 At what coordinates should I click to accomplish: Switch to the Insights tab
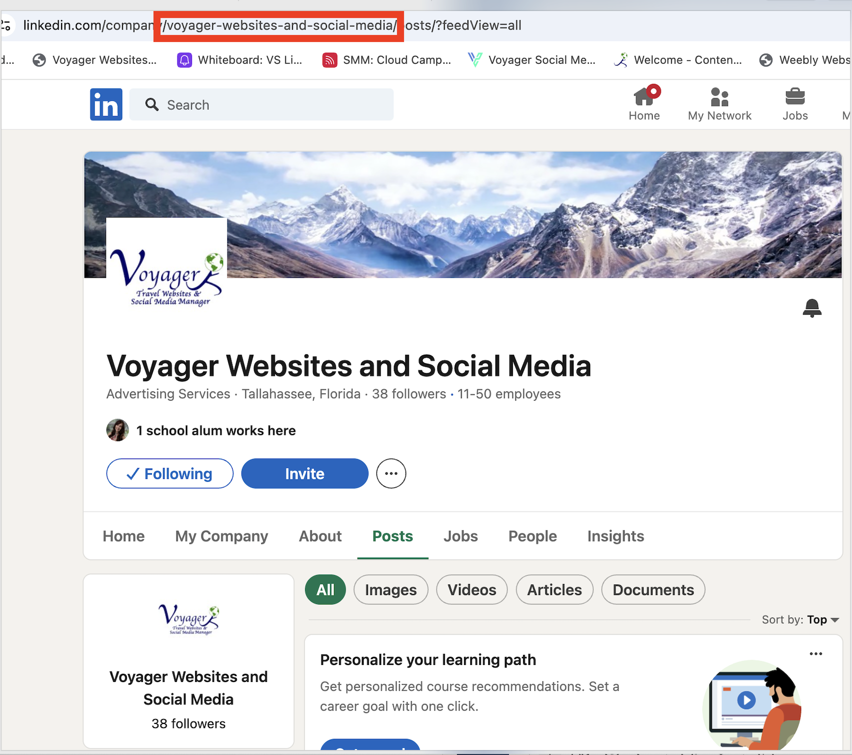pyautogui.click(x=615, y=536)
